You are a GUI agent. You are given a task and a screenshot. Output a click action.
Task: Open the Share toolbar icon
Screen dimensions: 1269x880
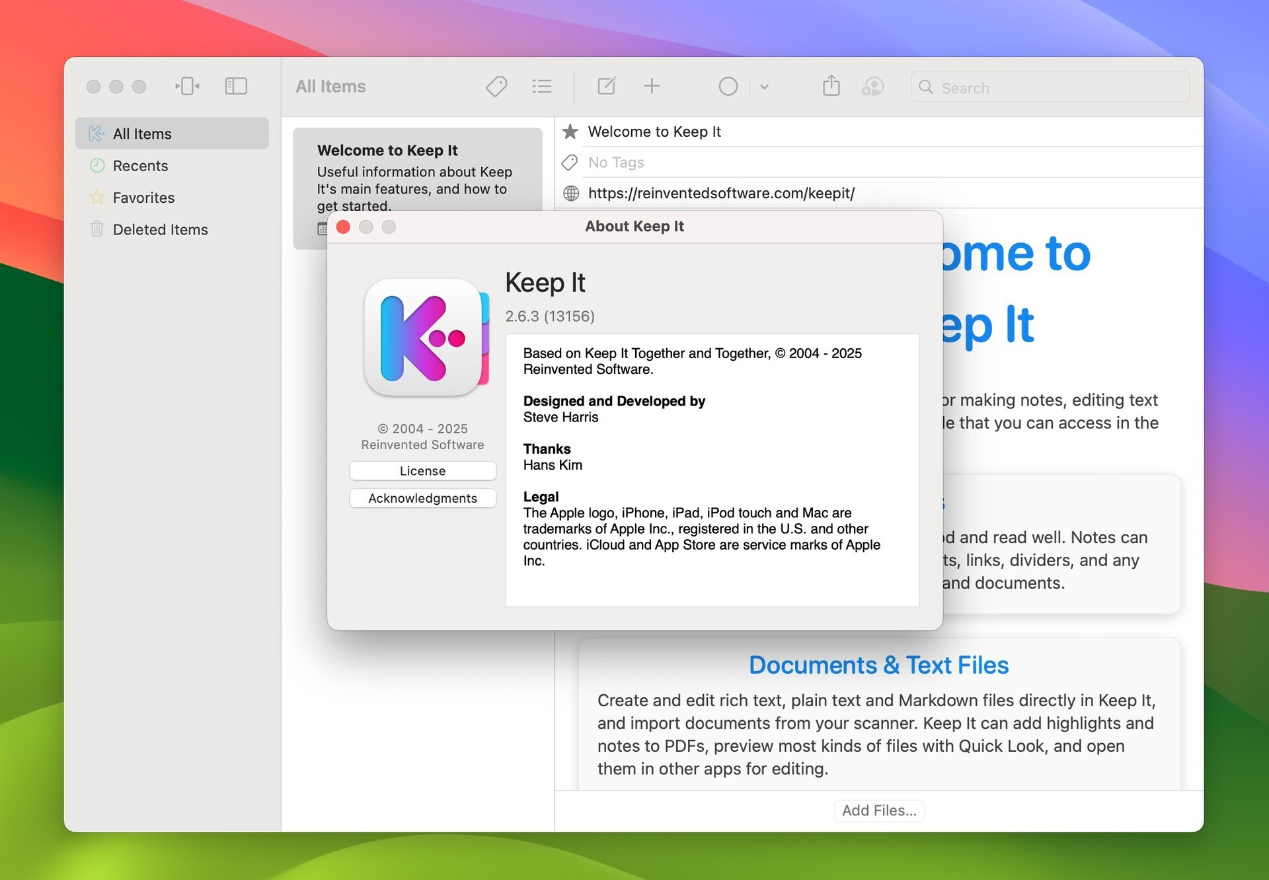coord(831,86)
